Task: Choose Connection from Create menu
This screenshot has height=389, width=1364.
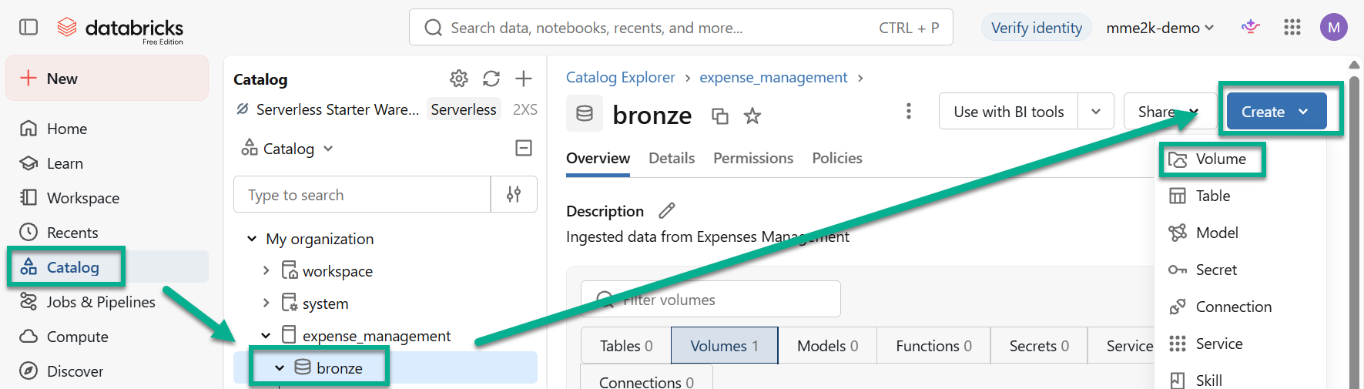Action: click(1241, 307)
